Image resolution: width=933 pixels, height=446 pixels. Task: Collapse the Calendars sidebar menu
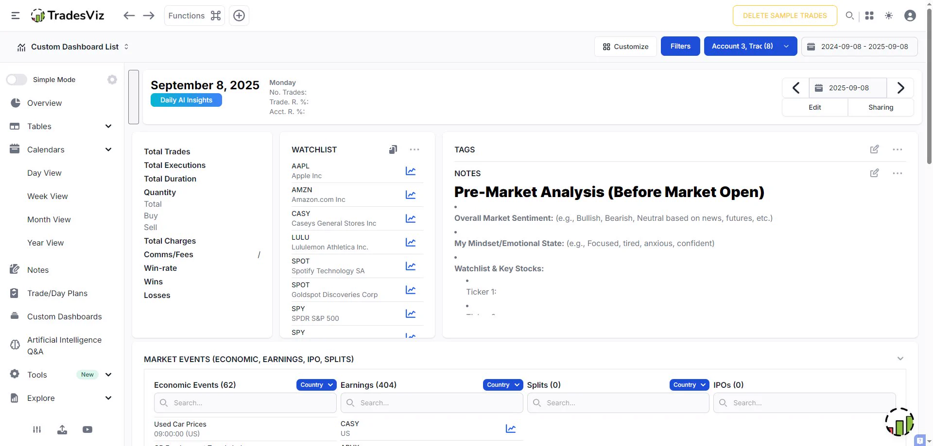[61, 149]
